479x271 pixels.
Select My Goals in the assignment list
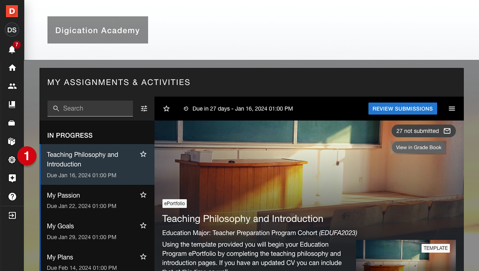tap(97, 231)
